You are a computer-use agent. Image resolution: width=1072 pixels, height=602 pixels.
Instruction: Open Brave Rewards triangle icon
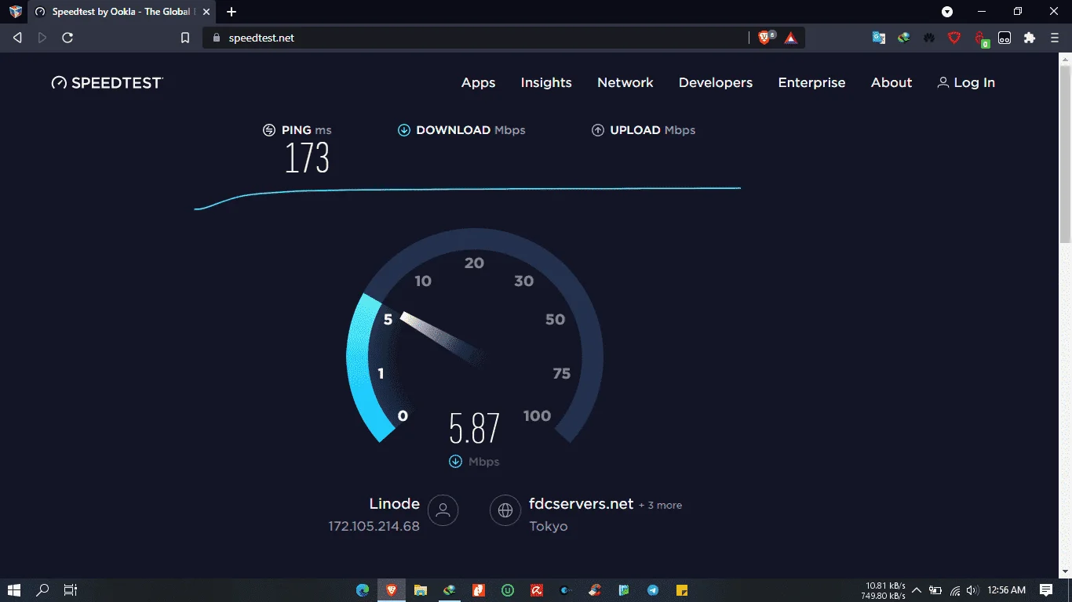(791, 38)
